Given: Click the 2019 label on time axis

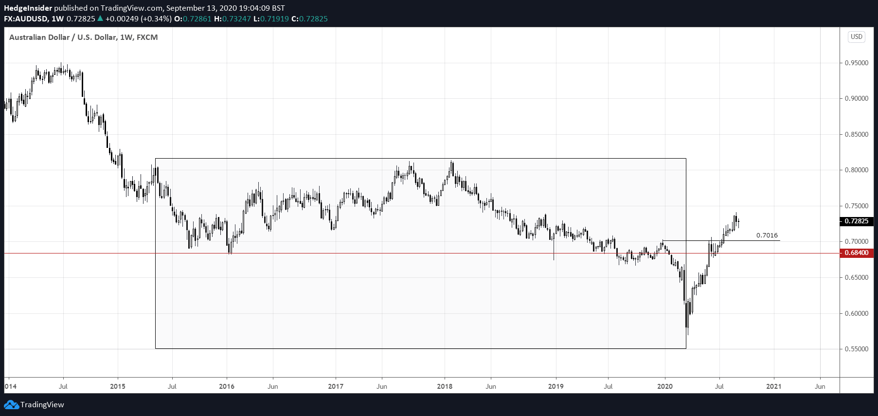Looking at the screenshot, I should point(556,387).
